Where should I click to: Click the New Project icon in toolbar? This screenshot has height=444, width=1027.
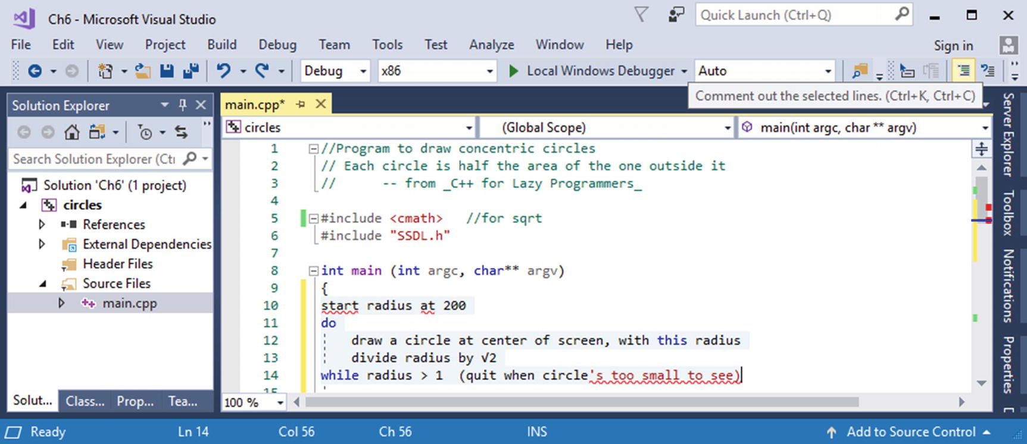[105, 71]
